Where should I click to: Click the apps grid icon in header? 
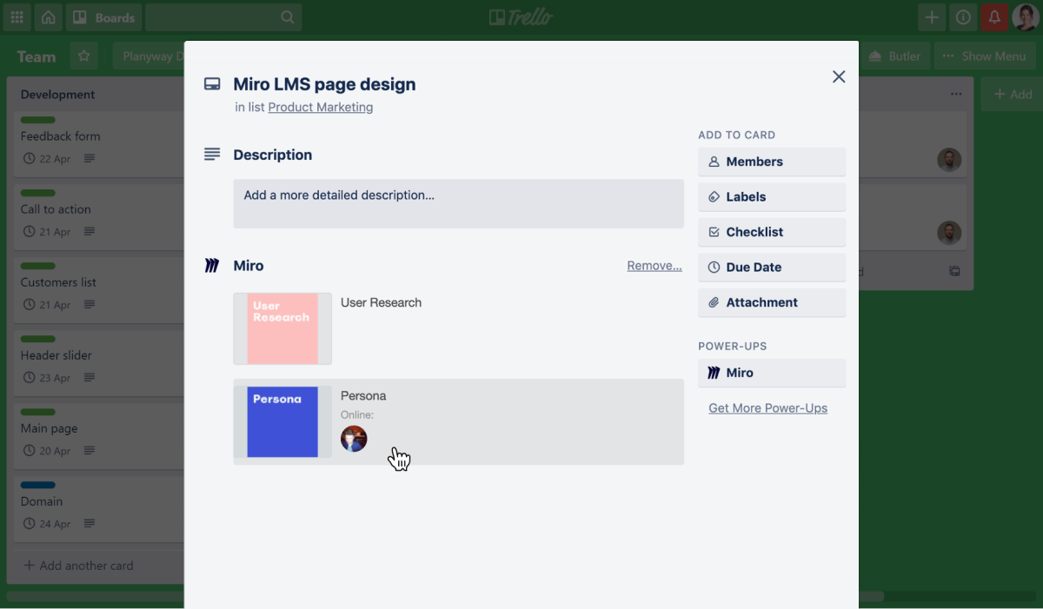pos(17,17)
